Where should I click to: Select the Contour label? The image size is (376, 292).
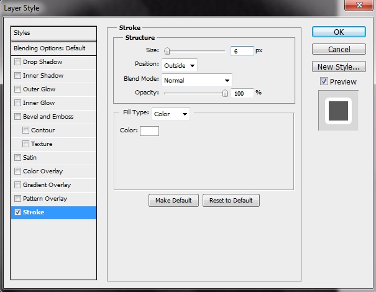[x=43, y=130]
